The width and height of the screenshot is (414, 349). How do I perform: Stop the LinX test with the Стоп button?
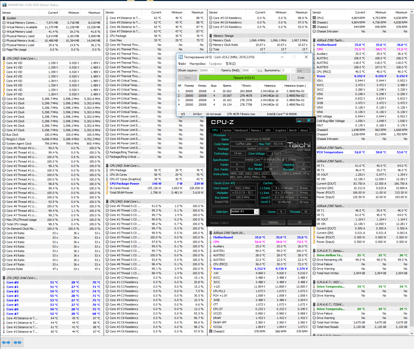pos(301,78)
